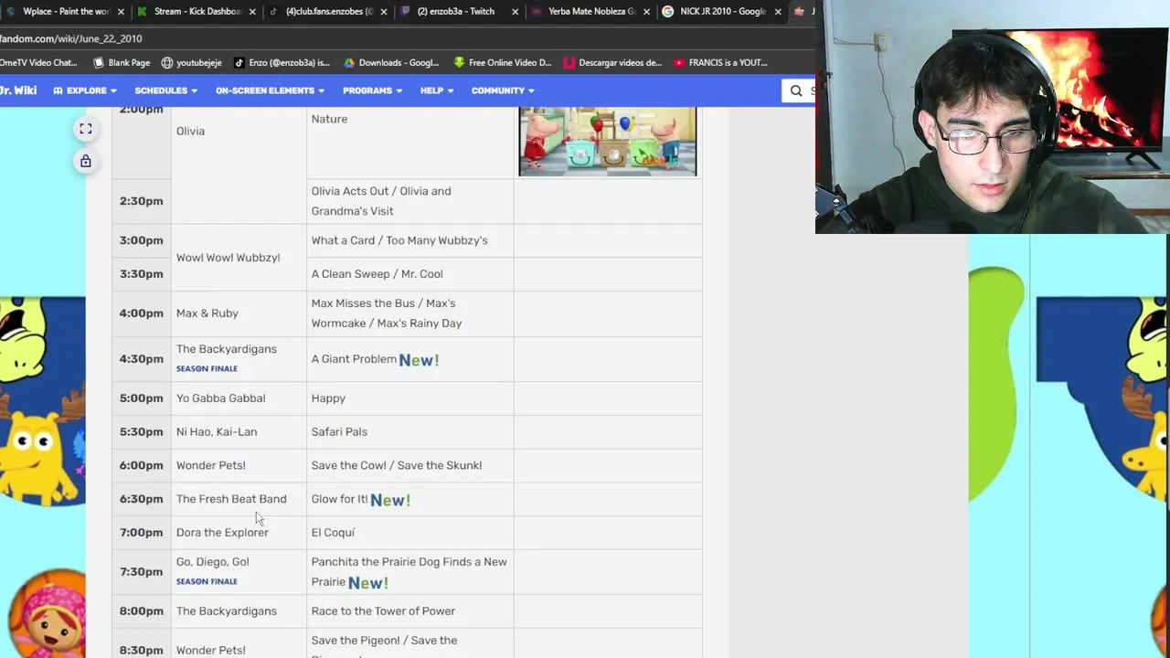The height and width of the screenshot is (658, 1170).
Task: Expand the ON-SCREEN ELEMENTS menu
Action: click(x=271, y=90)
